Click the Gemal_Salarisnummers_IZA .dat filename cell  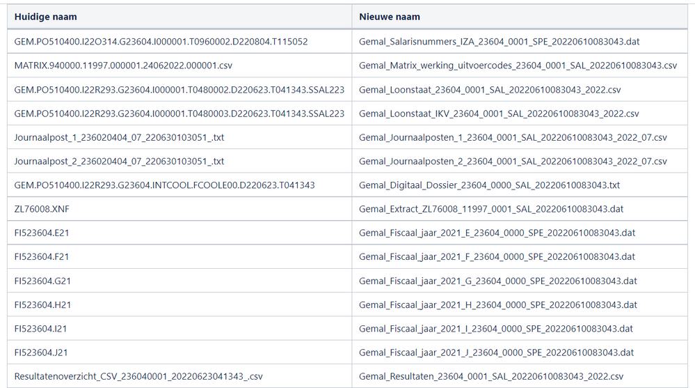(500, 42)
